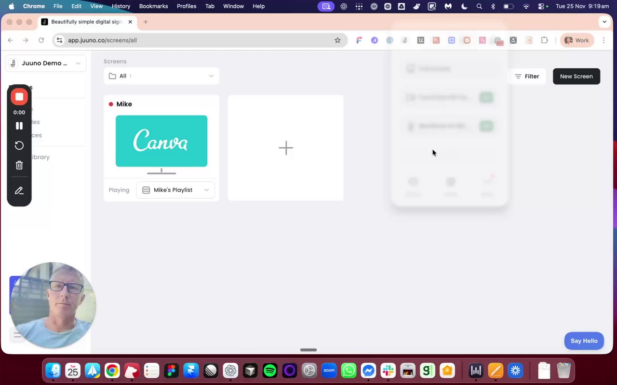Viewport: 617px width, 385px height.
Task: Open Control Center in the menu bar
Action: point(542,6)
